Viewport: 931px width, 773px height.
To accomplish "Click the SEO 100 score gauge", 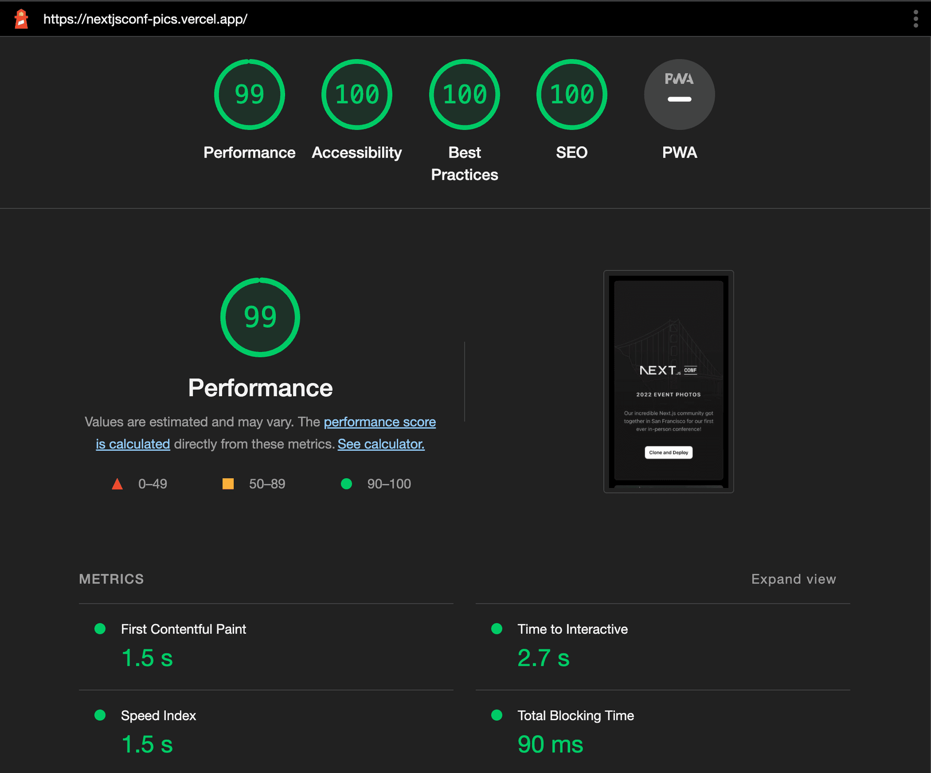I will [572, 95].
